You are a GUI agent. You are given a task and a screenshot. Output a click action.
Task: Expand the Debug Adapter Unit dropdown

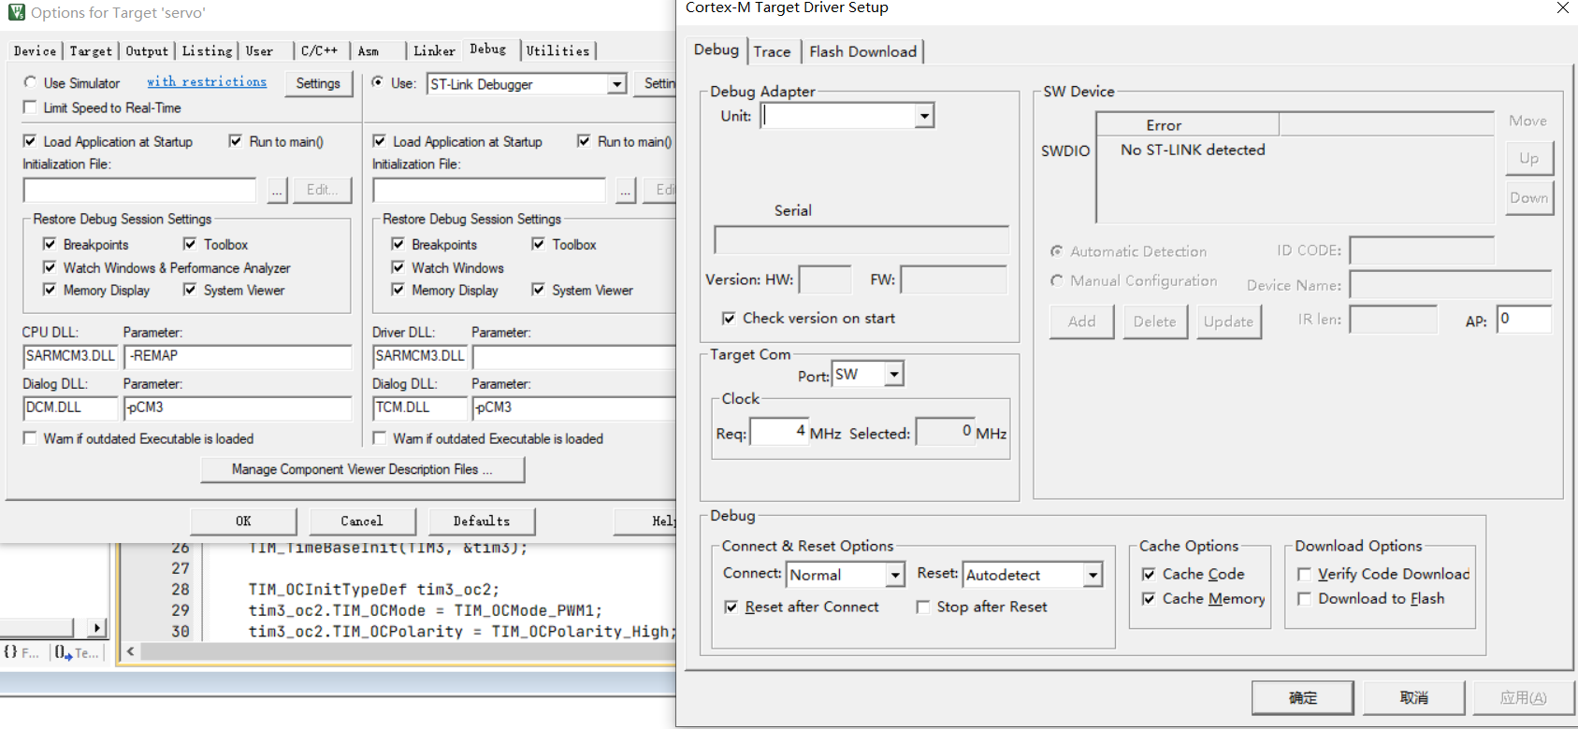924,116
